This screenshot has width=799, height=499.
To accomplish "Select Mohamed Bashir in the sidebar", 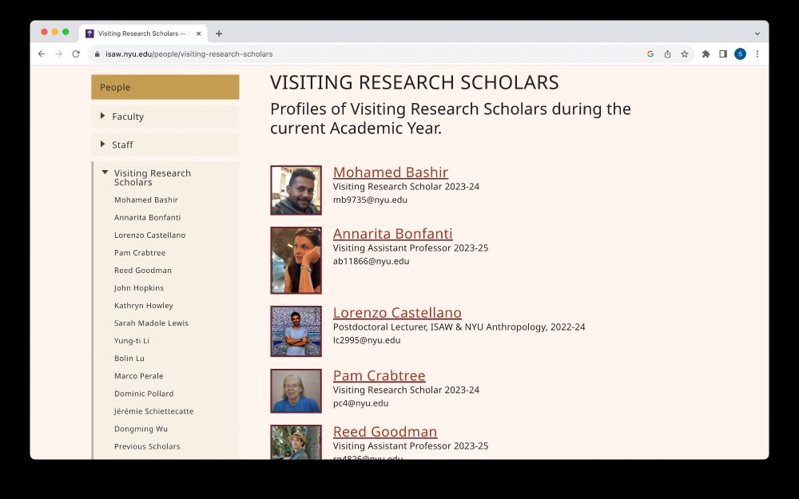I will 145,200.
